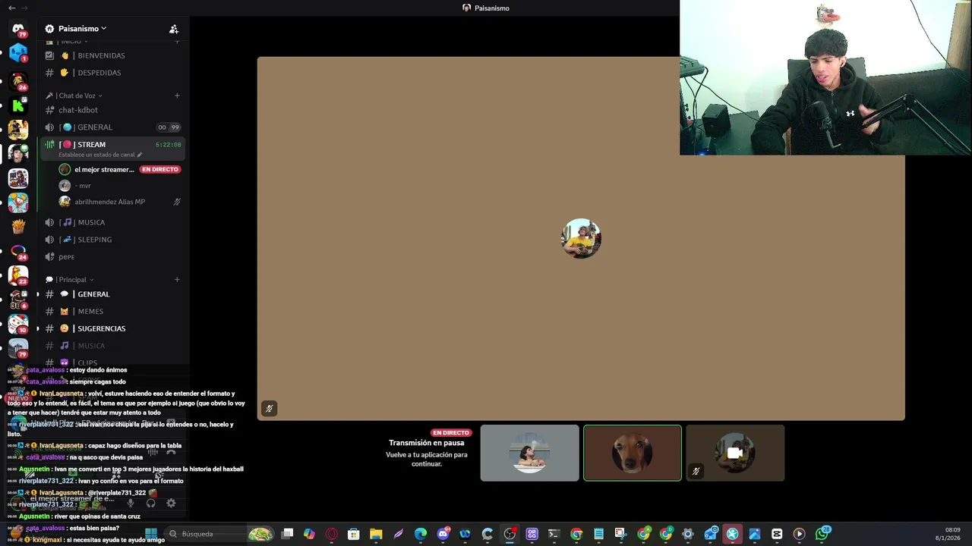This screenshot has width=972, height=546.
Task: Add a channel to Chat de Voz
Action: (177, 96)
